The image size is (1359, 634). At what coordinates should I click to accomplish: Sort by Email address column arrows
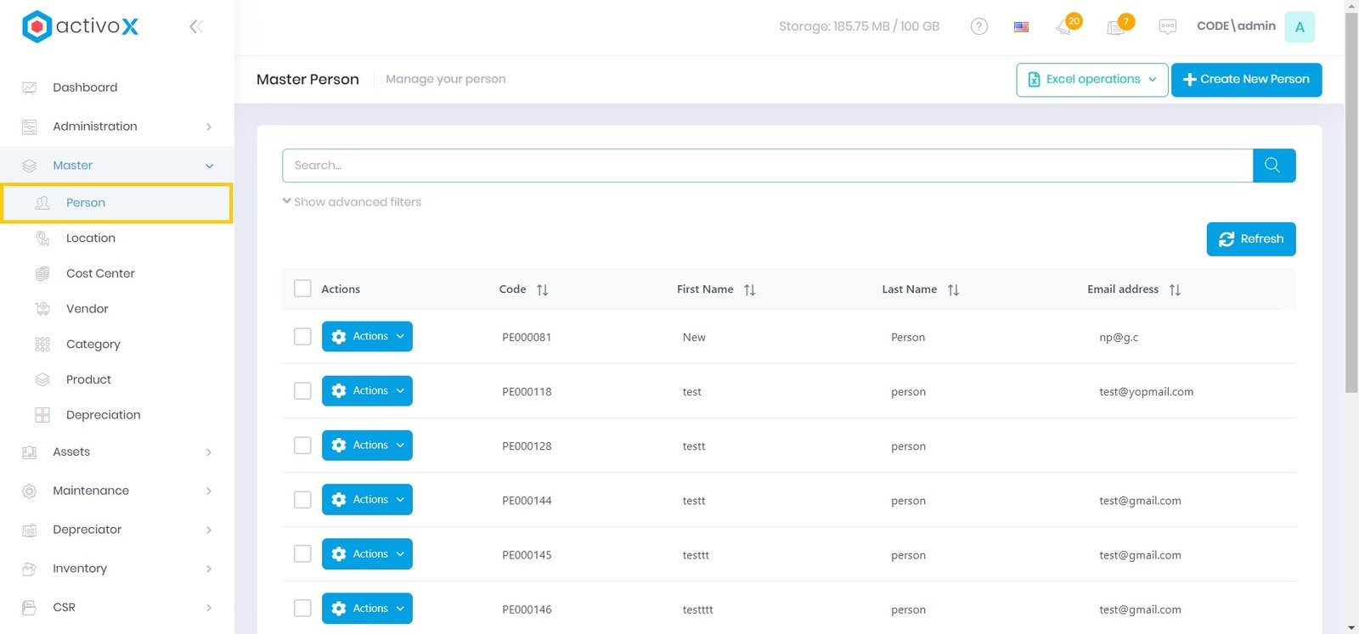[1175, 290]
